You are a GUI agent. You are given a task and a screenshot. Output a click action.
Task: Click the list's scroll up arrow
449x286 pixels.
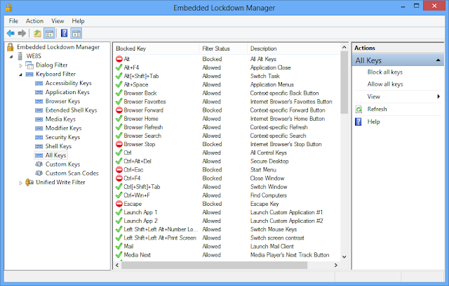344,47
